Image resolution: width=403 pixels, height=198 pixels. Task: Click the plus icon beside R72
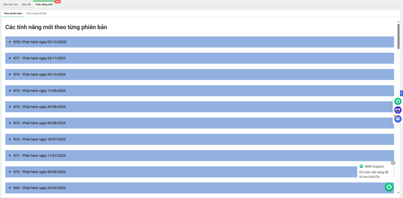coord(10,139)
